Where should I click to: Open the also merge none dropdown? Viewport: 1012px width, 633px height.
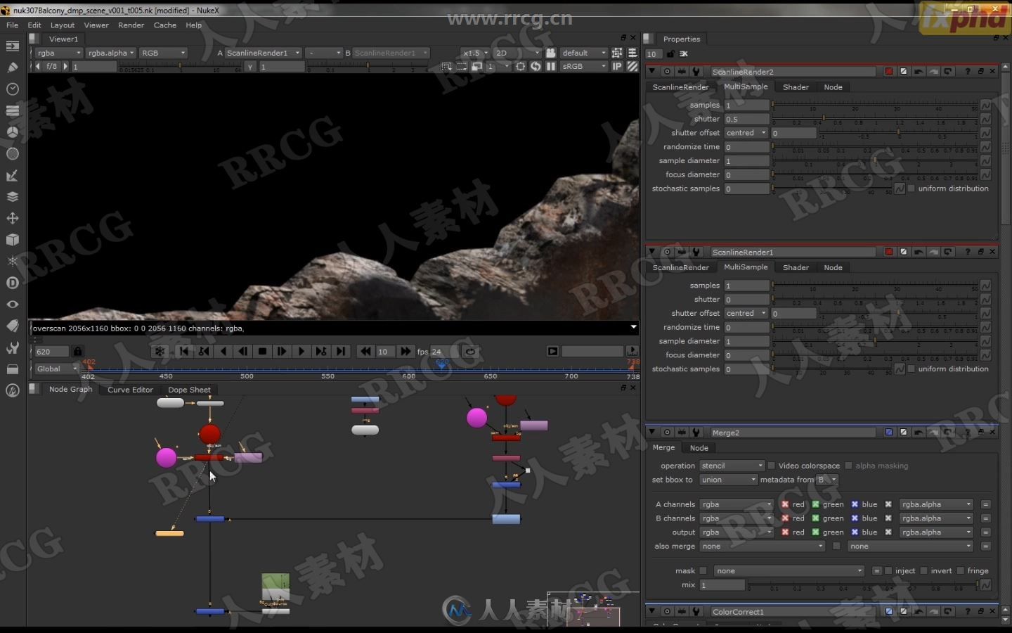(762, 546)
